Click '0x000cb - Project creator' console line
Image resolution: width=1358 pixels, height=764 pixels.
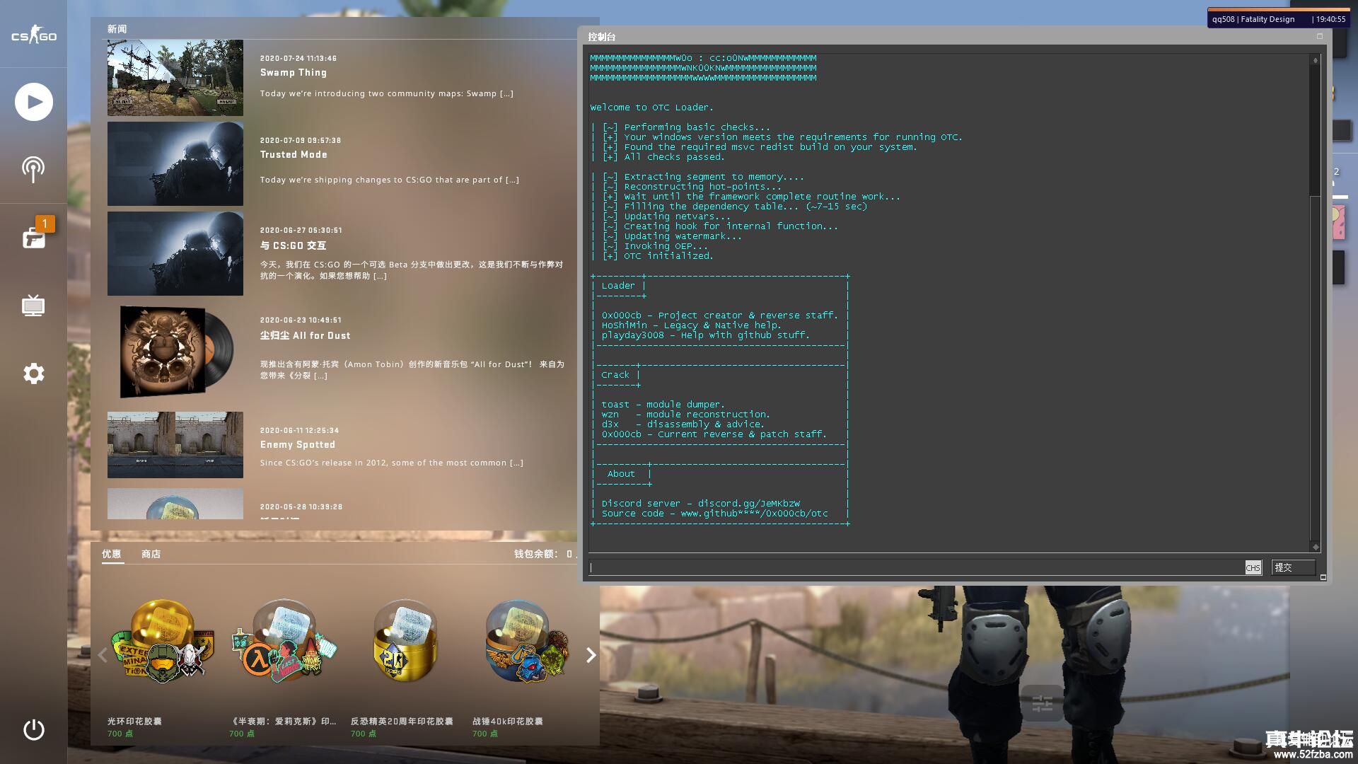click(719, 316)
